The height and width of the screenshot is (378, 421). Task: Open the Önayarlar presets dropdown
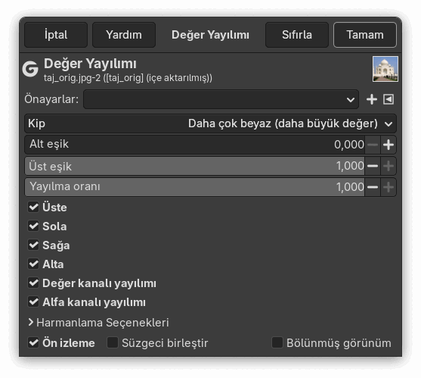(x=221, y=99)
